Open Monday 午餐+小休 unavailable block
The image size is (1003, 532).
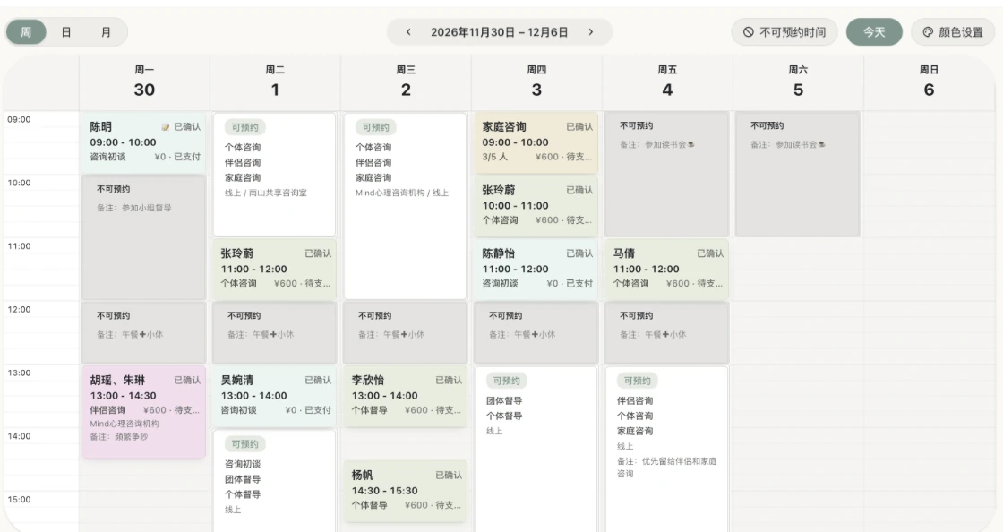pos(144,332)
